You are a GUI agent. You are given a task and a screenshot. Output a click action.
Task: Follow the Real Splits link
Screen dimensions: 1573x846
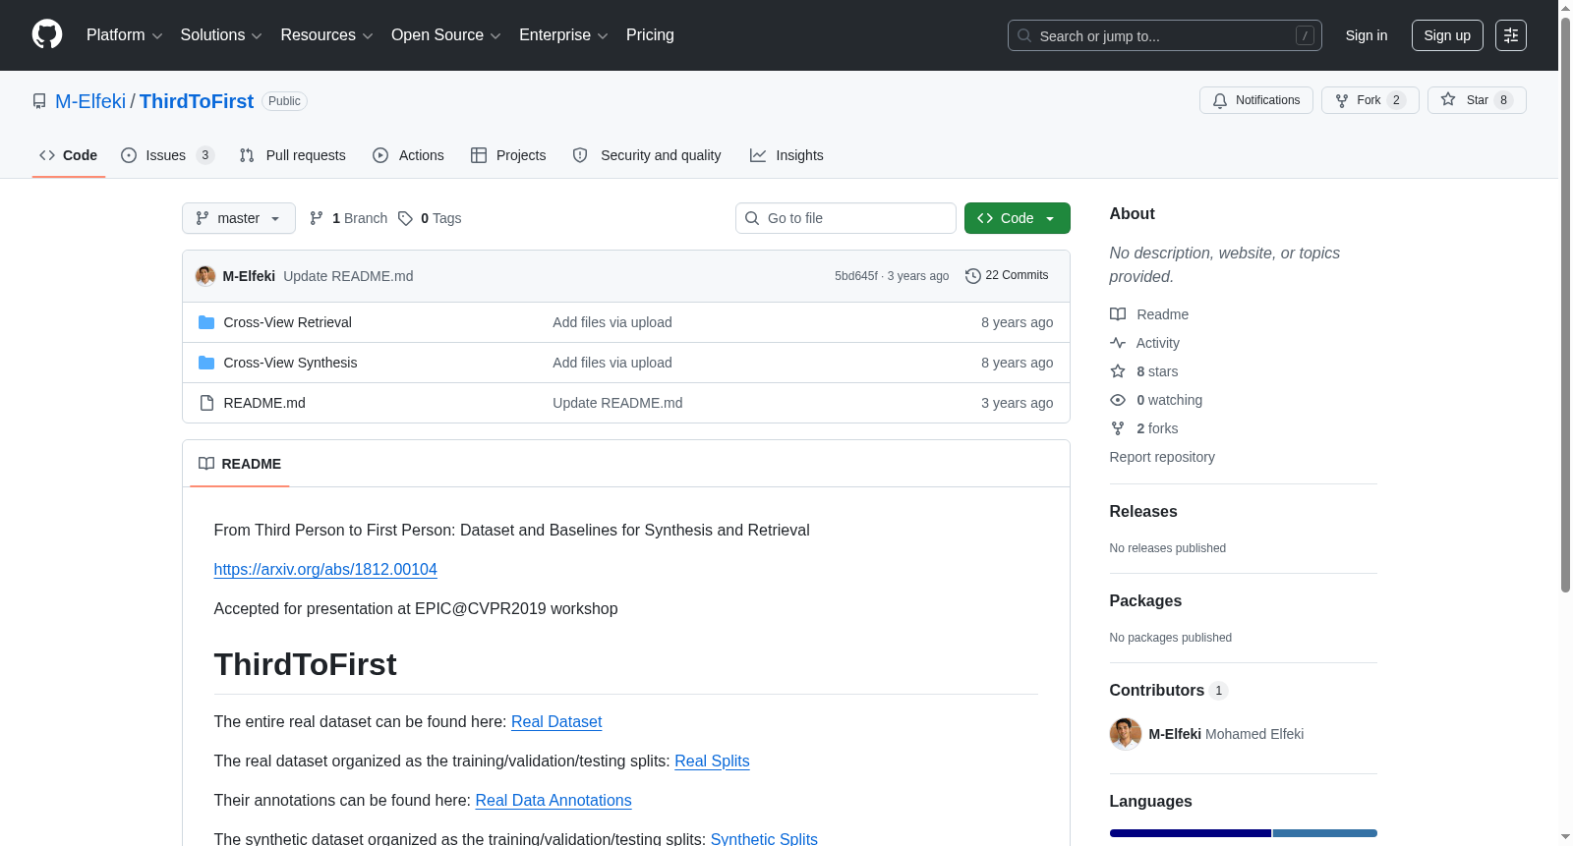(712, 761)
